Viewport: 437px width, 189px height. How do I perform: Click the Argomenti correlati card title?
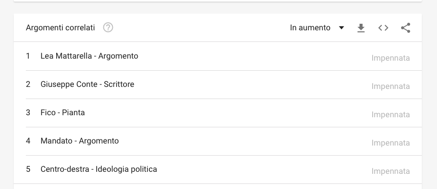click(x=60, y=28)
